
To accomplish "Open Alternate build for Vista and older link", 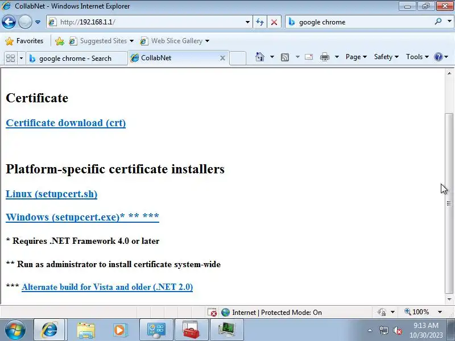I will click(107, 287).
